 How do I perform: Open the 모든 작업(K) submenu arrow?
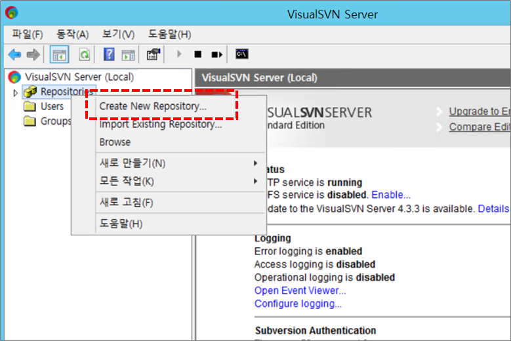pyautogui.click(x=256, y=181)
